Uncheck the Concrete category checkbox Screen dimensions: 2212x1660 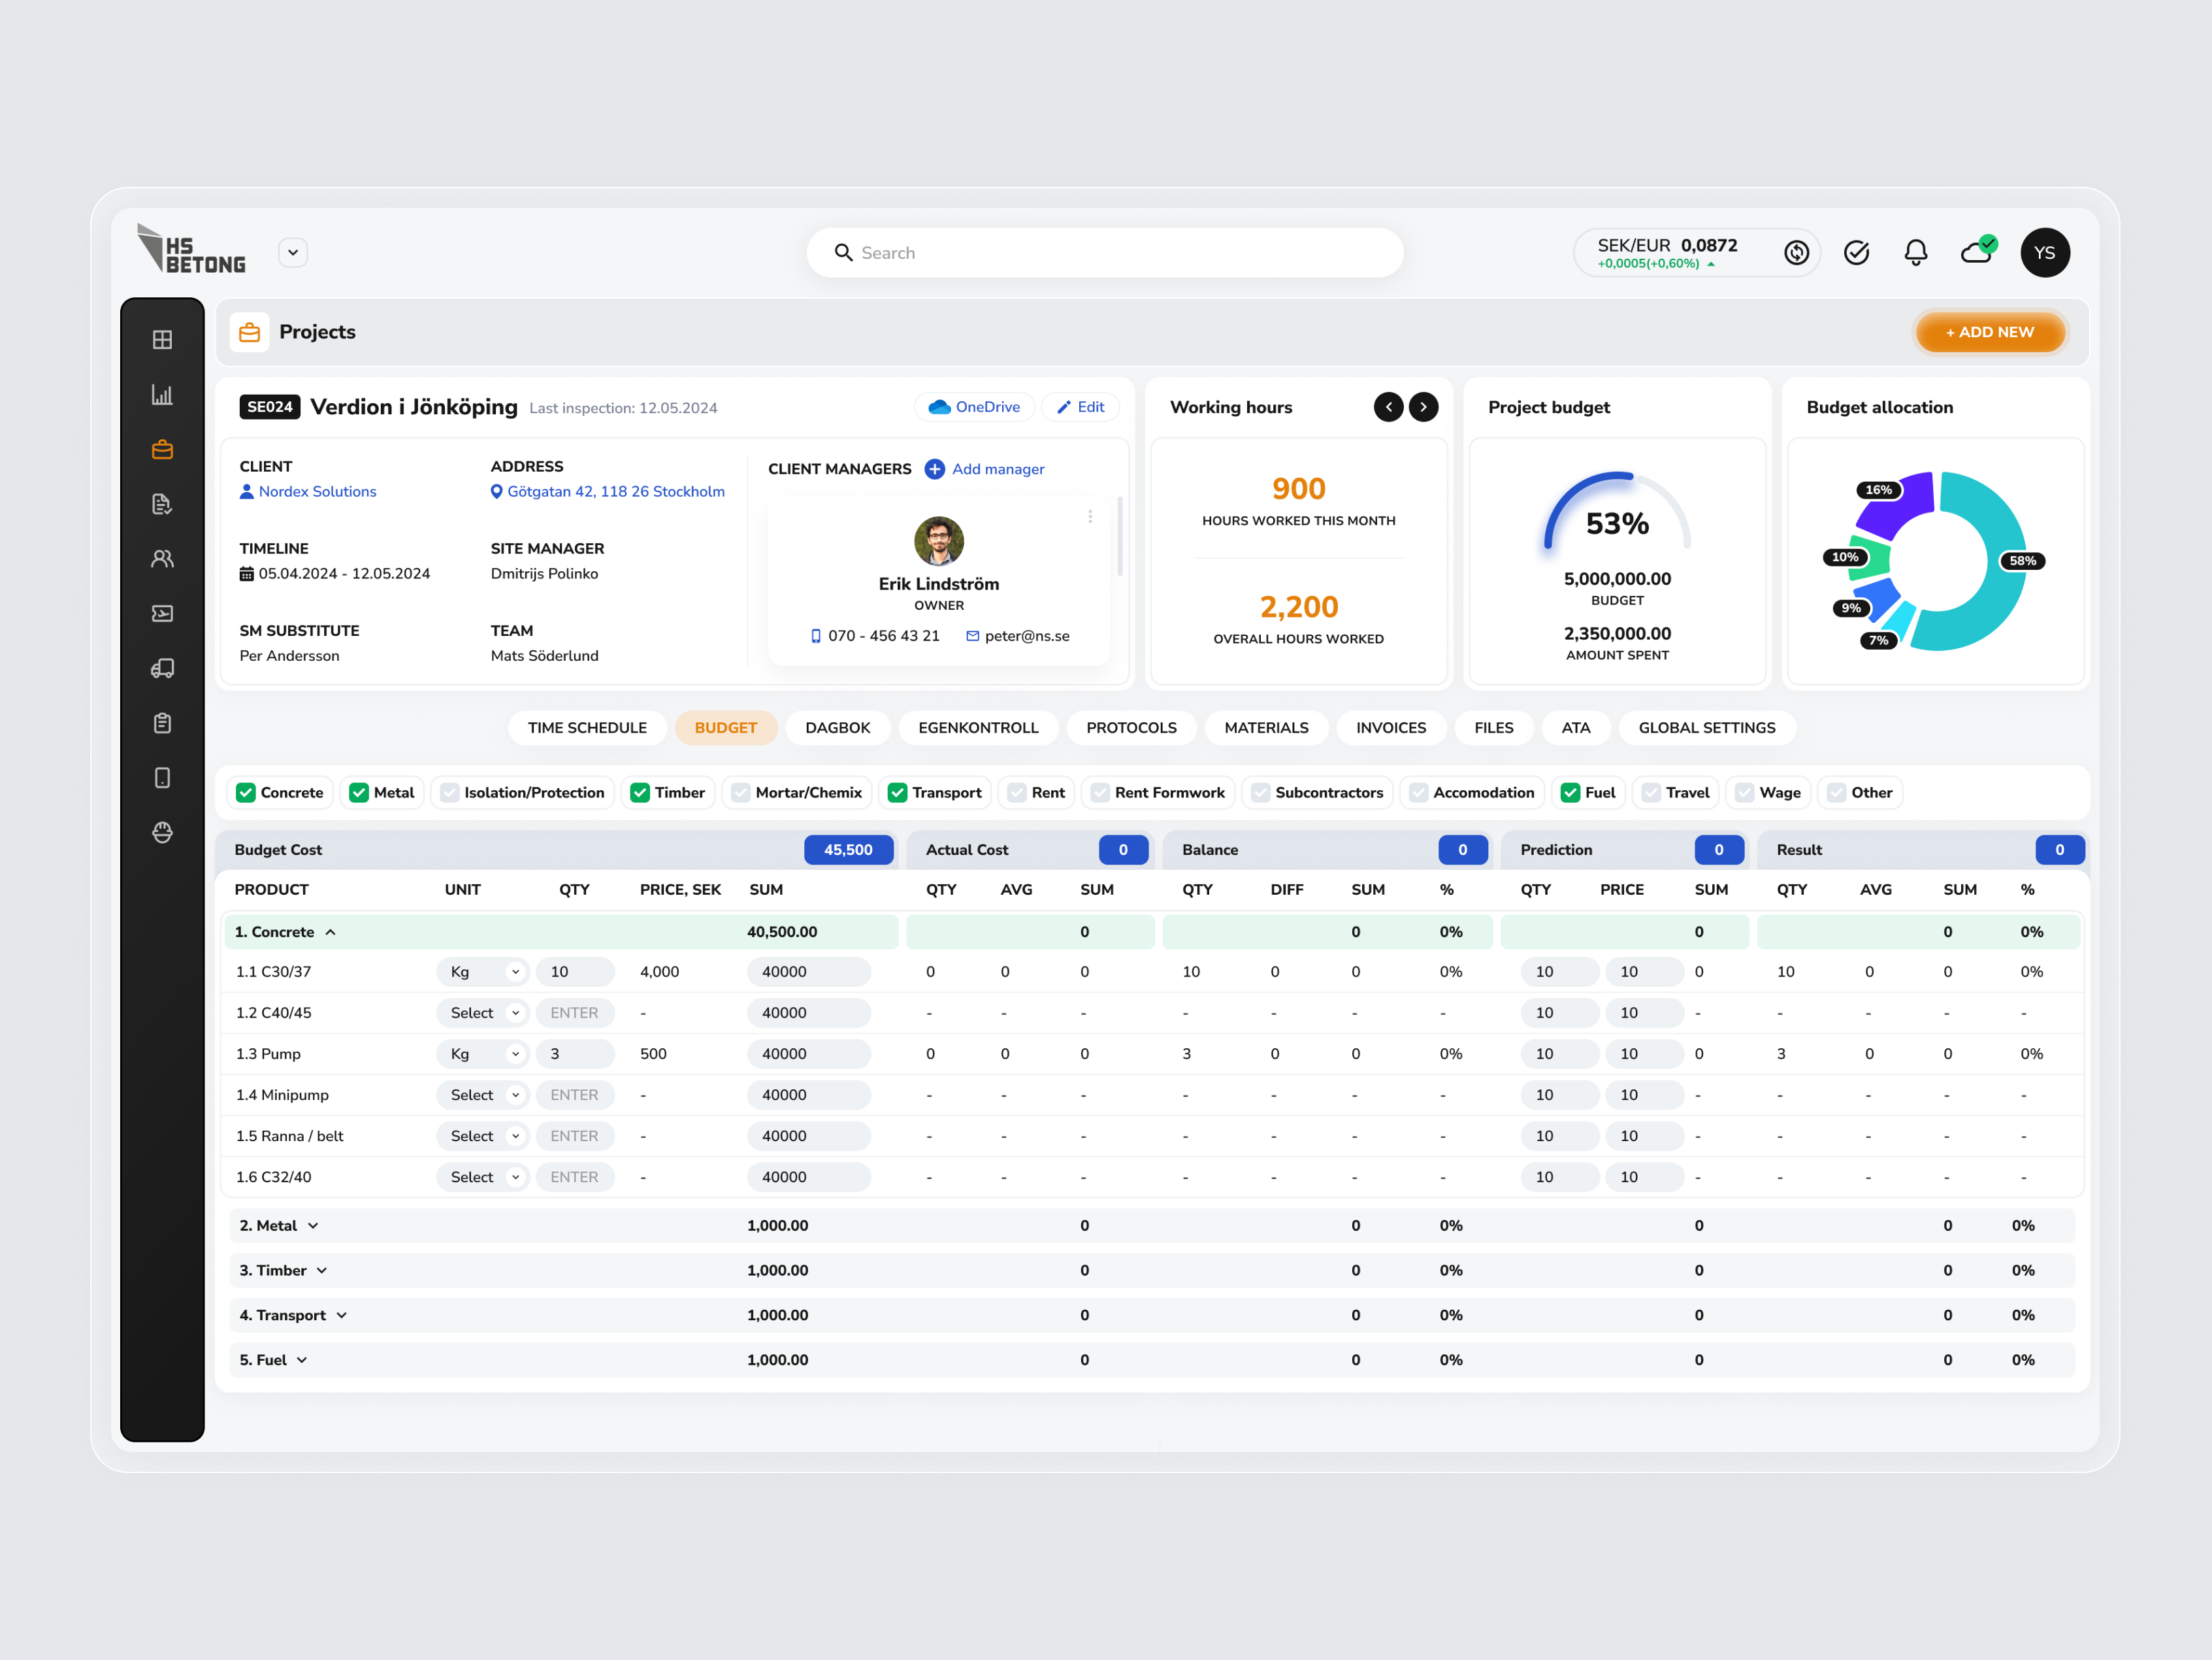[246, 793]
